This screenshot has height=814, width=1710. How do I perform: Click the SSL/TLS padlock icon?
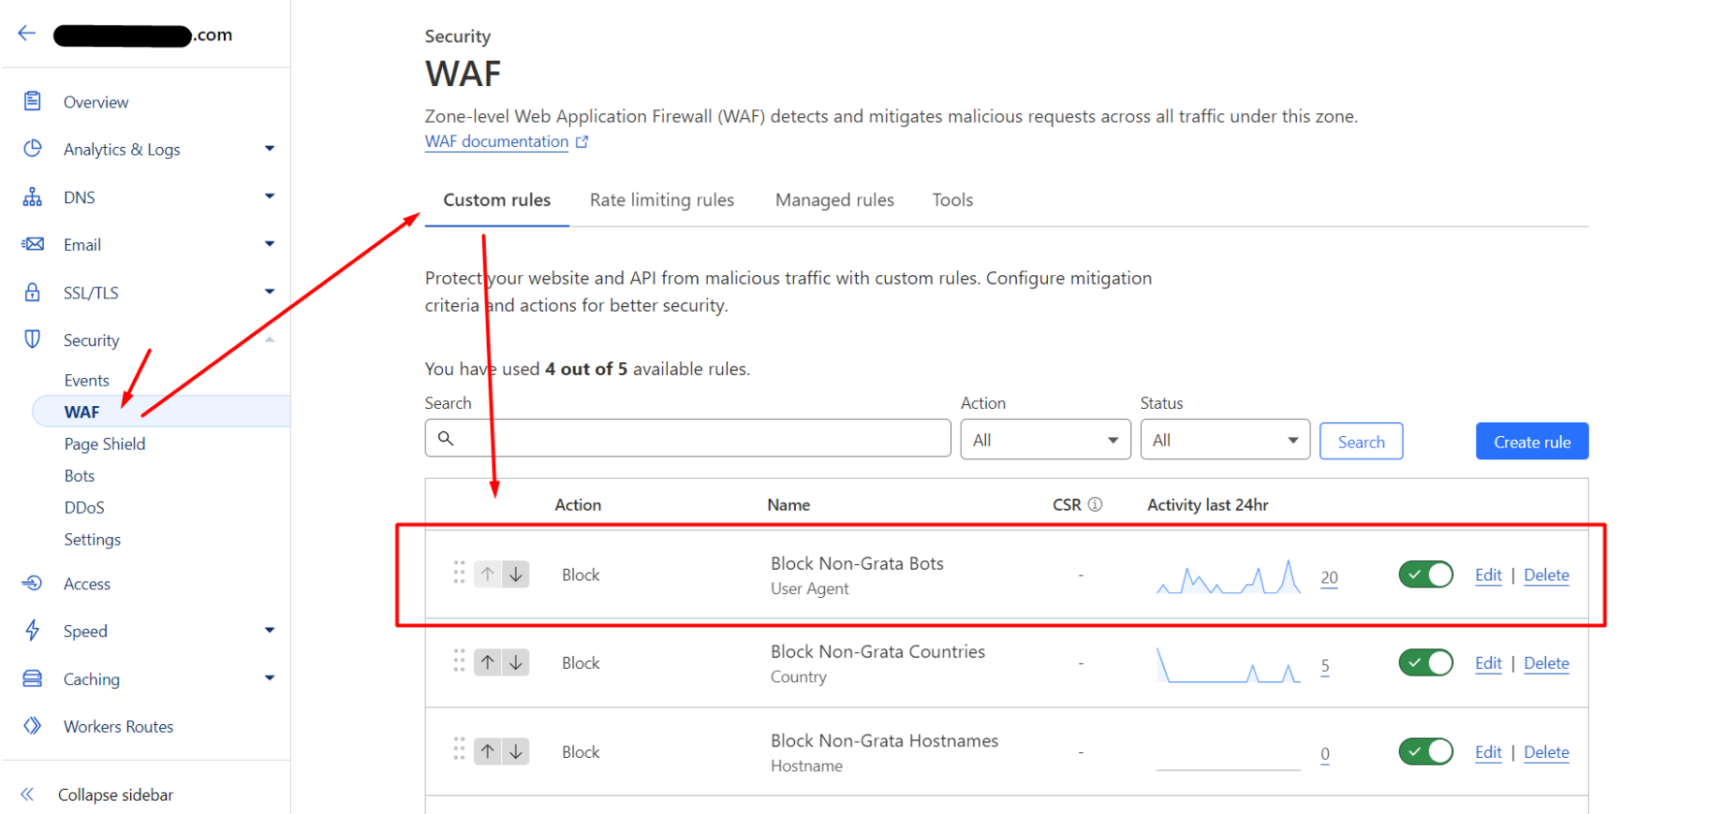[33, 292]
